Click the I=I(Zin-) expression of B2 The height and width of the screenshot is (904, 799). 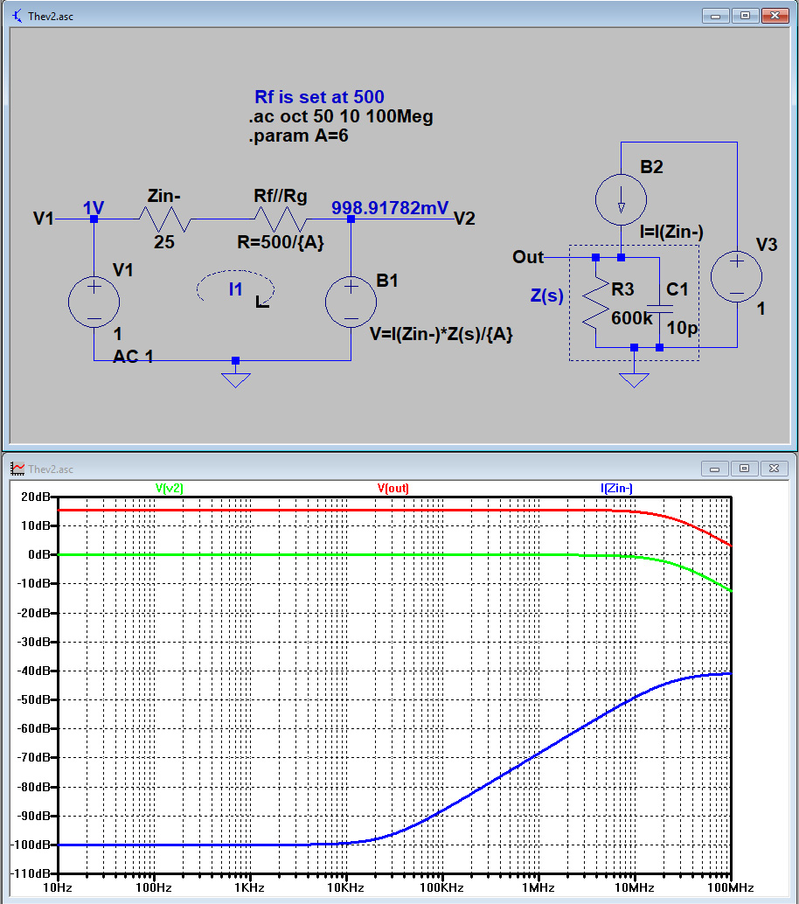click(671, 232)
